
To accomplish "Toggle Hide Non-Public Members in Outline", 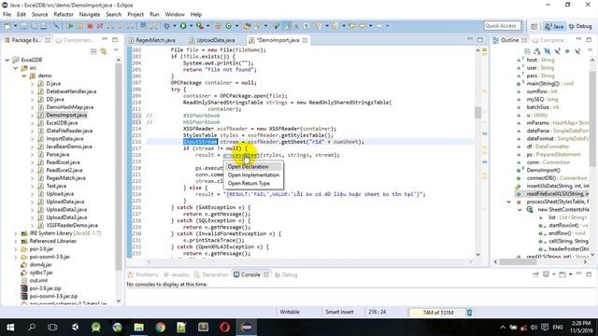I will coord(567,51).
